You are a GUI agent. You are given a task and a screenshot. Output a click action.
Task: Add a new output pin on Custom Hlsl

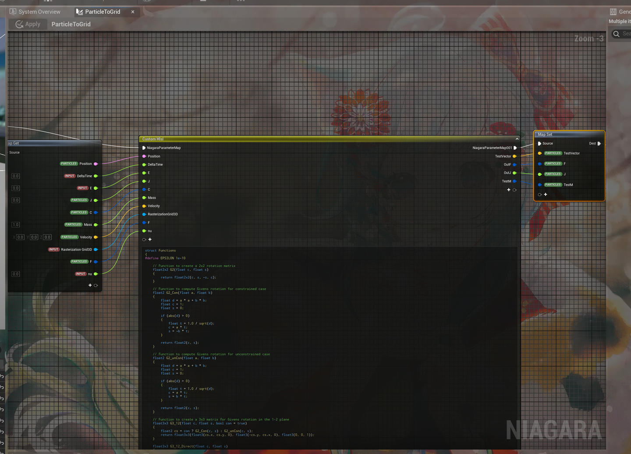pos(508,190)
